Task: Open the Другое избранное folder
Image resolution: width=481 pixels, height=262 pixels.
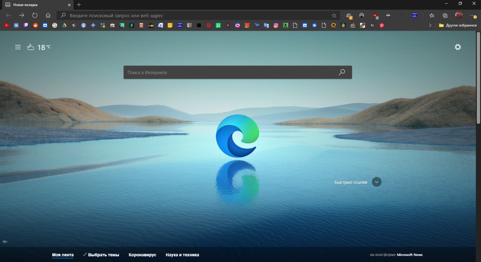Action: point(458,25)
